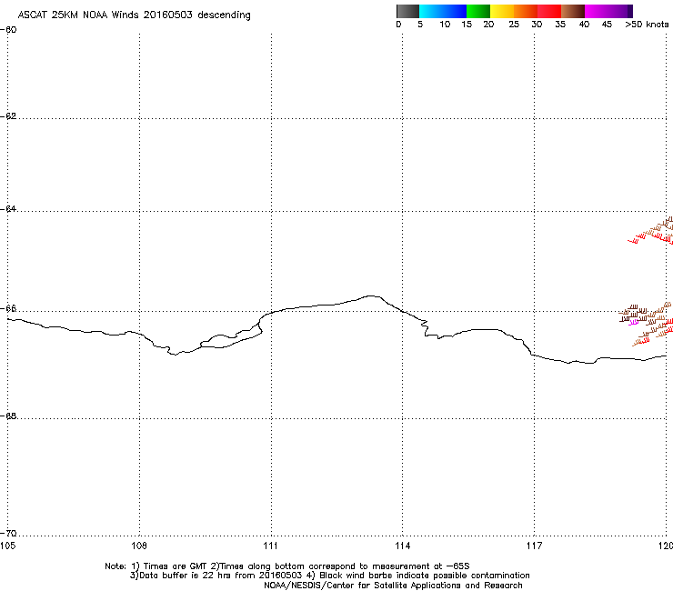Viewport: 673px width, 591px height.
Task: Click the '-62' latitude axis label
Action: (x=8, y=116)
